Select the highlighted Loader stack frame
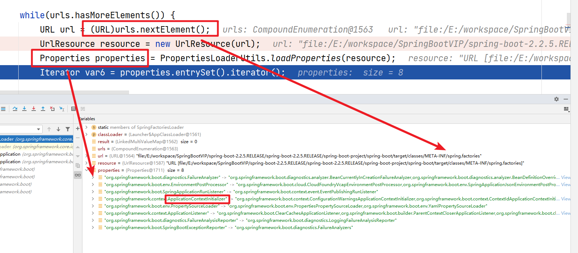Screen dimensions: 578x253 [37, 139]
